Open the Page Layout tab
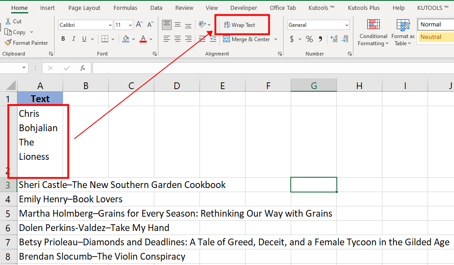Viewport: 454px width, 265px height. [x=84, y=8]
